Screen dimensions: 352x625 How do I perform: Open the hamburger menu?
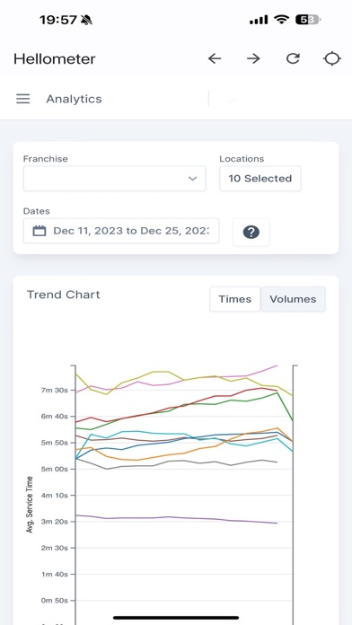[23, 99]
